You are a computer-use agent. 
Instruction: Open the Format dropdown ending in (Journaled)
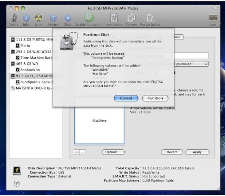[x=191, y=64]
